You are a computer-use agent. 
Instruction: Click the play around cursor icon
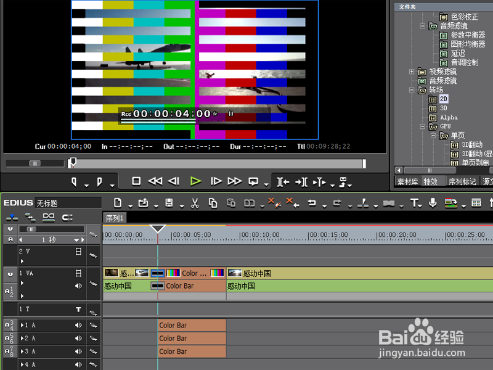pyautogui.click(x=319, y=182)
